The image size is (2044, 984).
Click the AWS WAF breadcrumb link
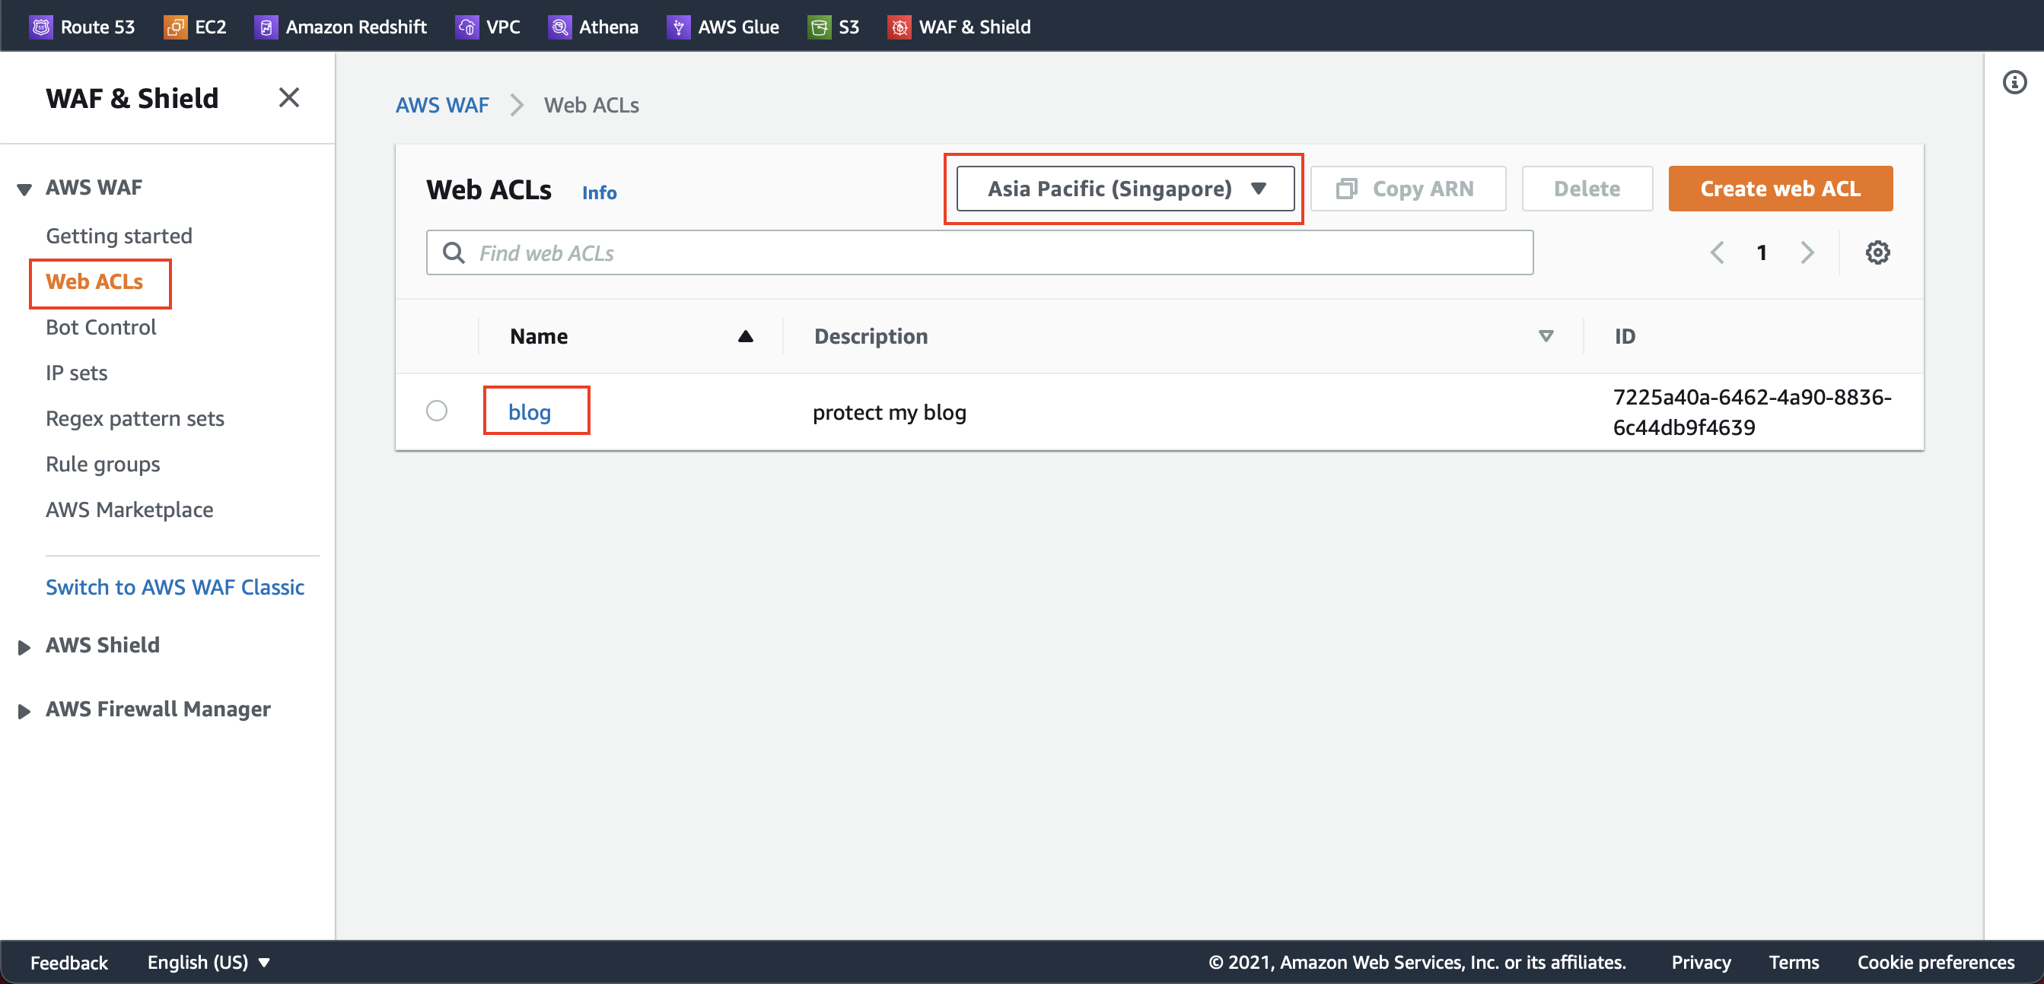(x=442, y=105)
